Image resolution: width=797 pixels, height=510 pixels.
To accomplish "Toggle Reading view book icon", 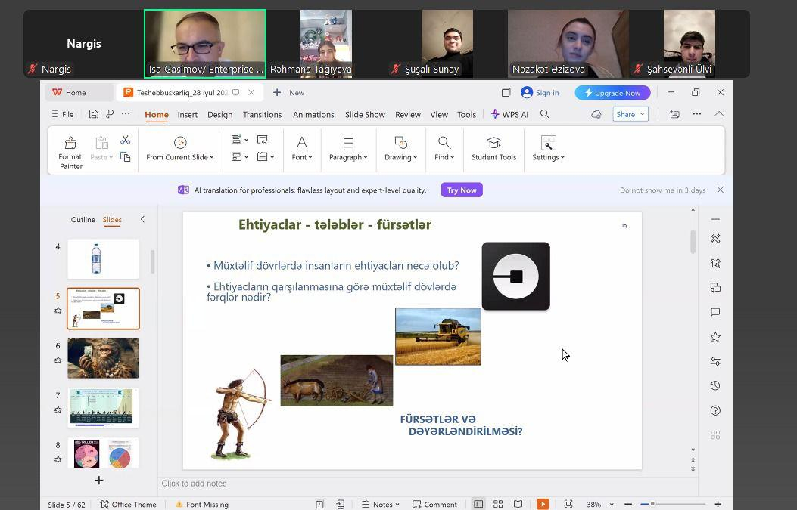I will 518,504.
